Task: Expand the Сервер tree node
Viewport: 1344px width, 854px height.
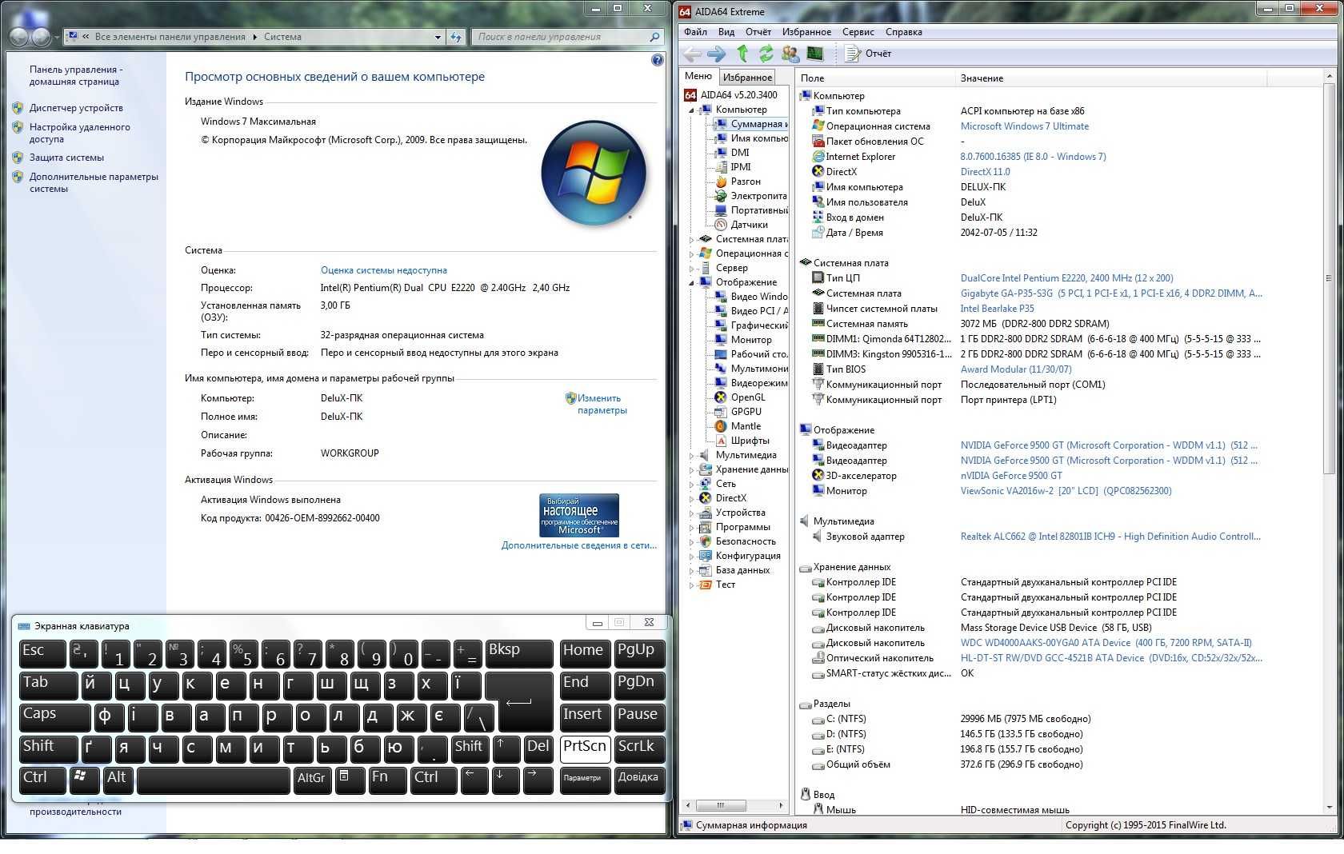Action: point(692,268)
